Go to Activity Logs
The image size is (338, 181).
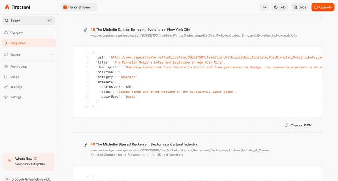pos(18,67)
